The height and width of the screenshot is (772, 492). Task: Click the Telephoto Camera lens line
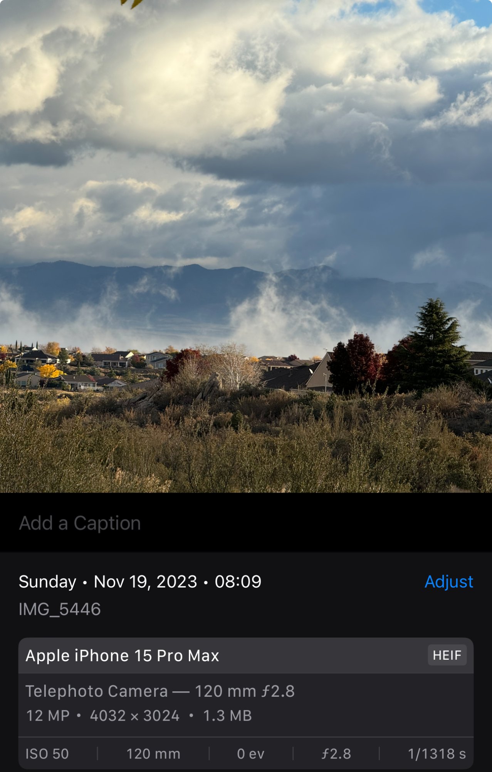click(160, 691)
